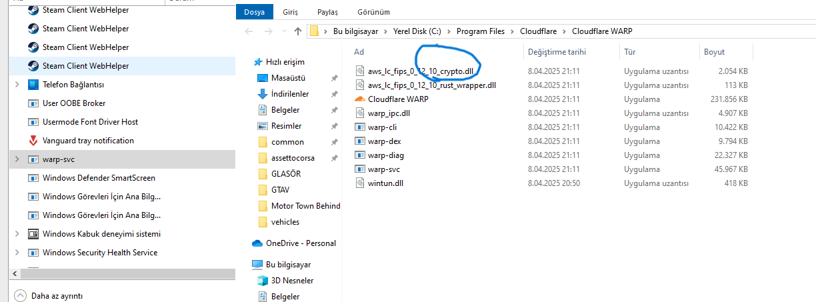Click Program Files breadcrumb in address bar
Viewport: 816px width, 302px height.
pyautogui.click(x=481, y=31)
